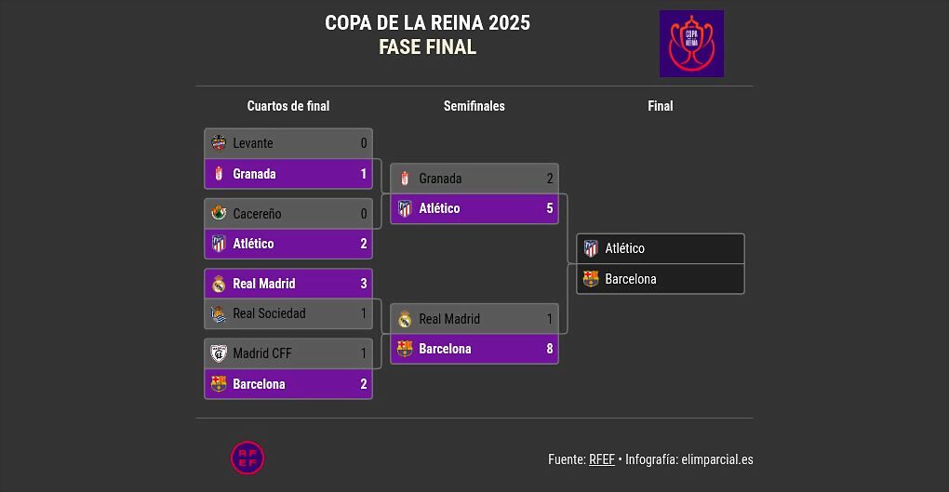Screen dimensions: 949x492
Task: Open the RFEF source link
Action: [x=602, y=459]
